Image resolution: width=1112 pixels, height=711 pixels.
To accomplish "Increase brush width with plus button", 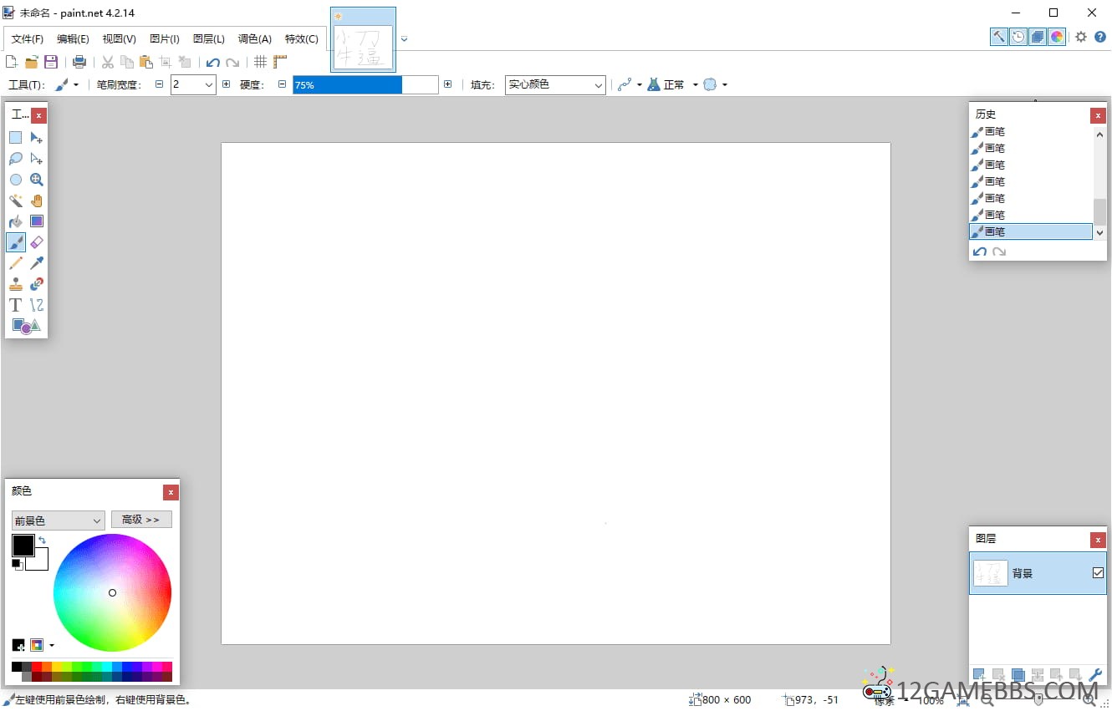I will pos(226,84).
